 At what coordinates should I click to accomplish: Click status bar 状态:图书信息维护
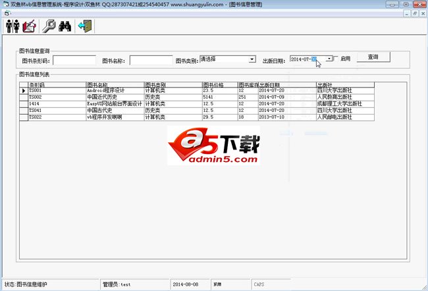[51, 284]
